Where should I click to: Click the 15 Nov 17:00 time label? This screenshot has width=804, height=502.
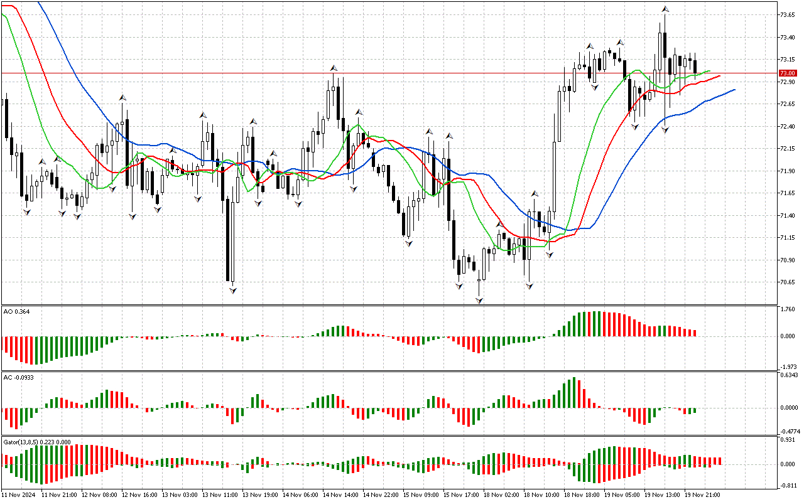(462, 495)
